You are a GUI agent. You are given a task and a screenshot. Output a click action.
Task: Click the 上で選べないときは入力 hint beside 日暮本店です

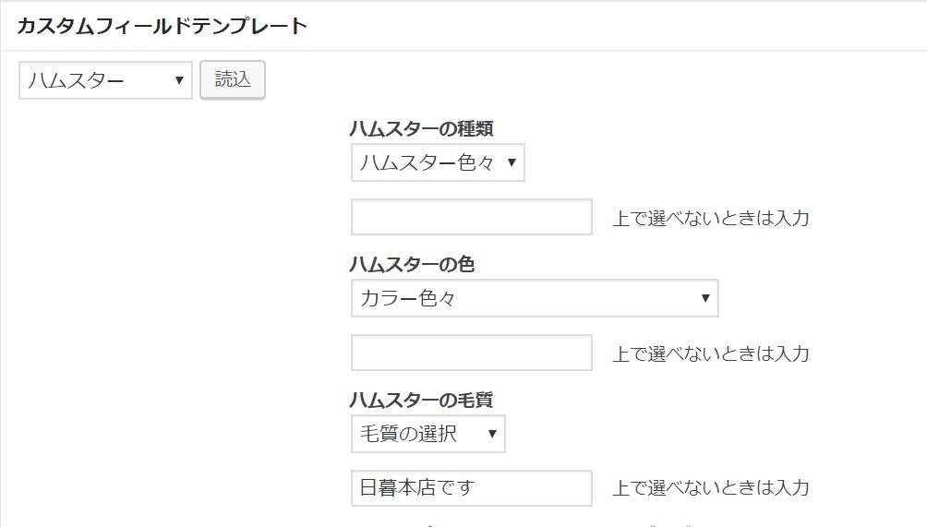click(x=711, y=488)
